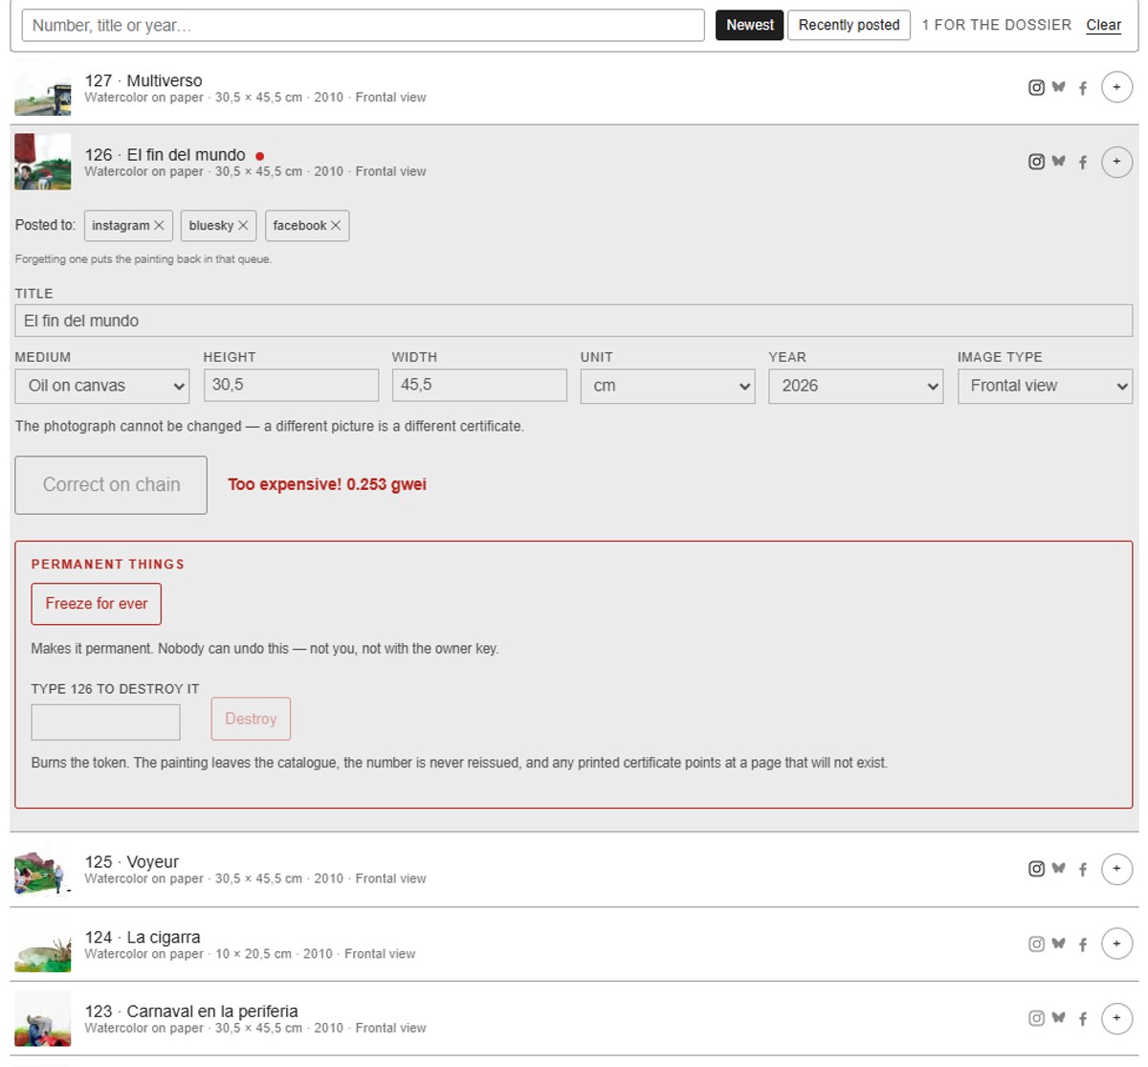Screen dimensions: 1148x1067
Task: Click the Carnaval en la periferia thumbnail
Action: pos(43,1018)
